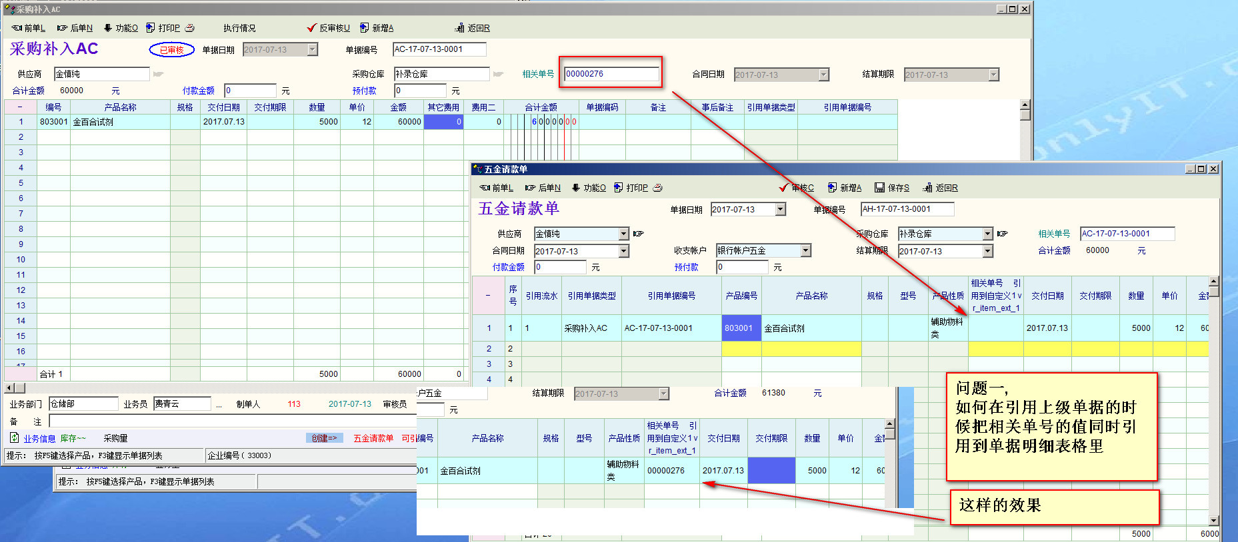This screenshot has height=542, width=1238.
Task: Click 后单N in 采购补入AC toolbar
Action: point(75,28)
